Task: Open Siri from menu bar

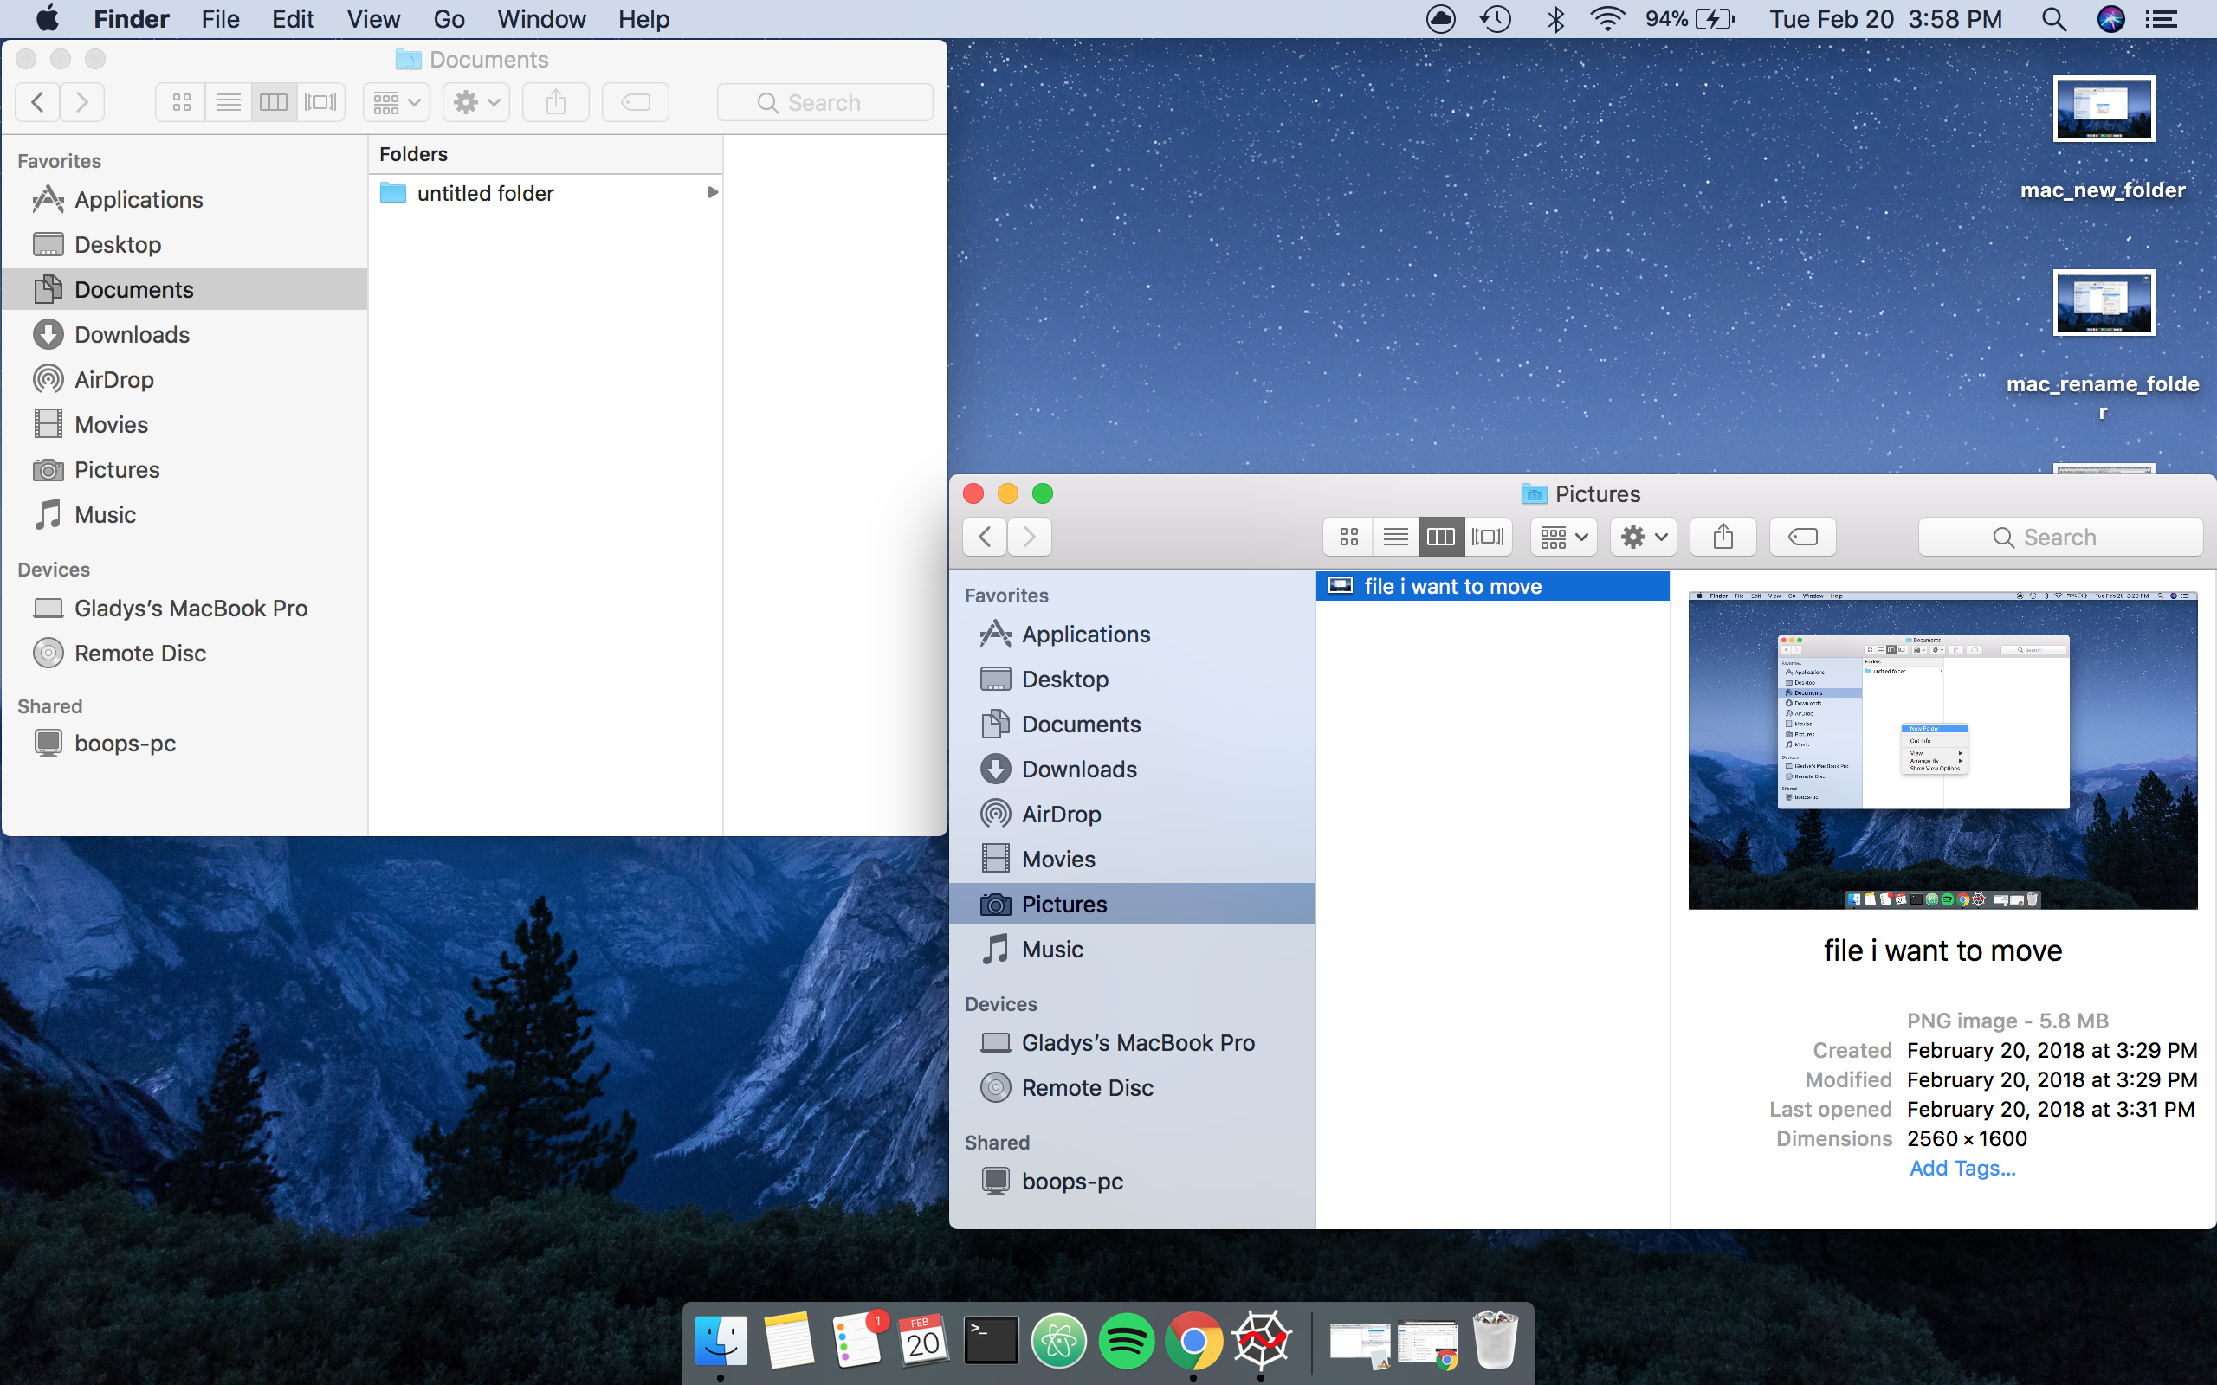Action: (2110, 18)
